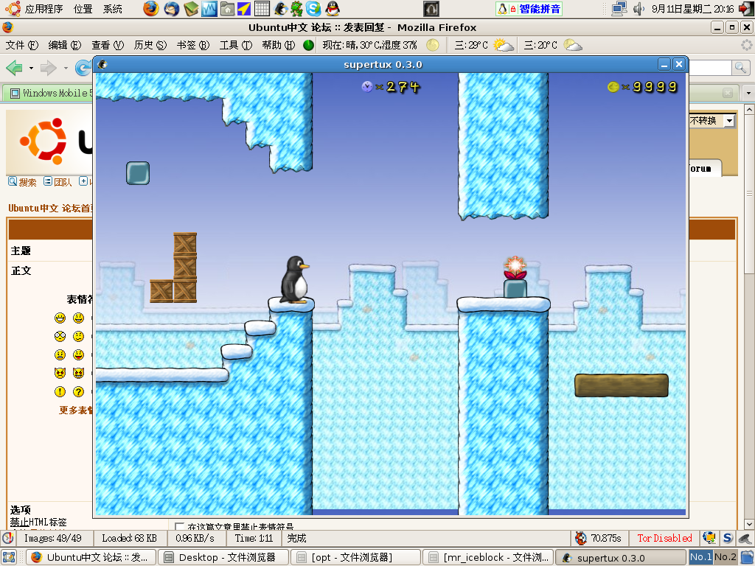Launch SuperTux from the top panel
Screen dimensions: 755x566
280,9
